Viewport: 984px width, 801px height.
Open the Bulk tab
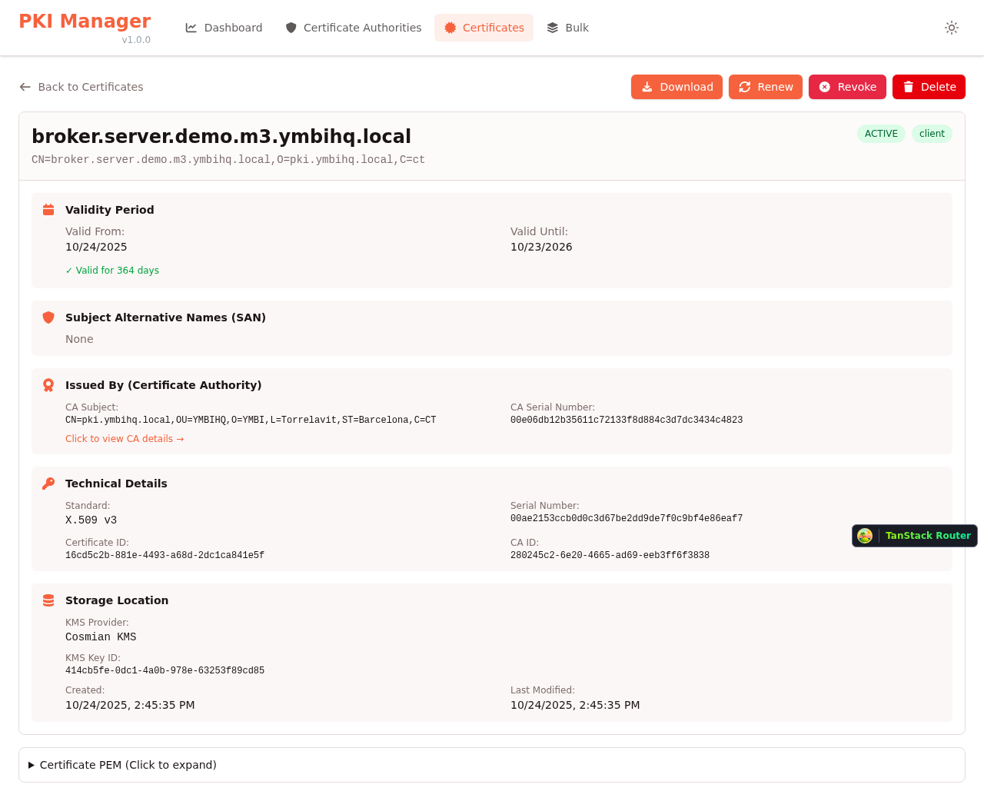567,28
